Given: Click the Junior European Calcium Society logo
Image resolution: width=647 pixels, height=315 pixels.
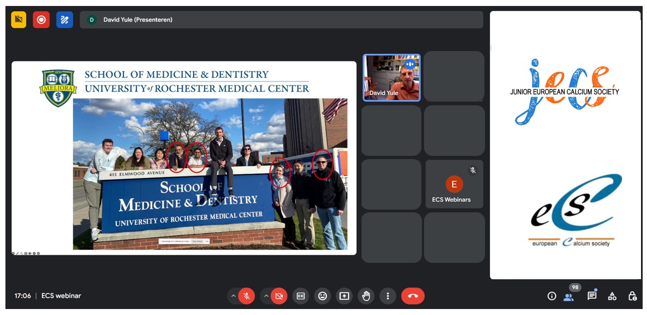Looking at the screenshot, I should (x=564, y=92).
